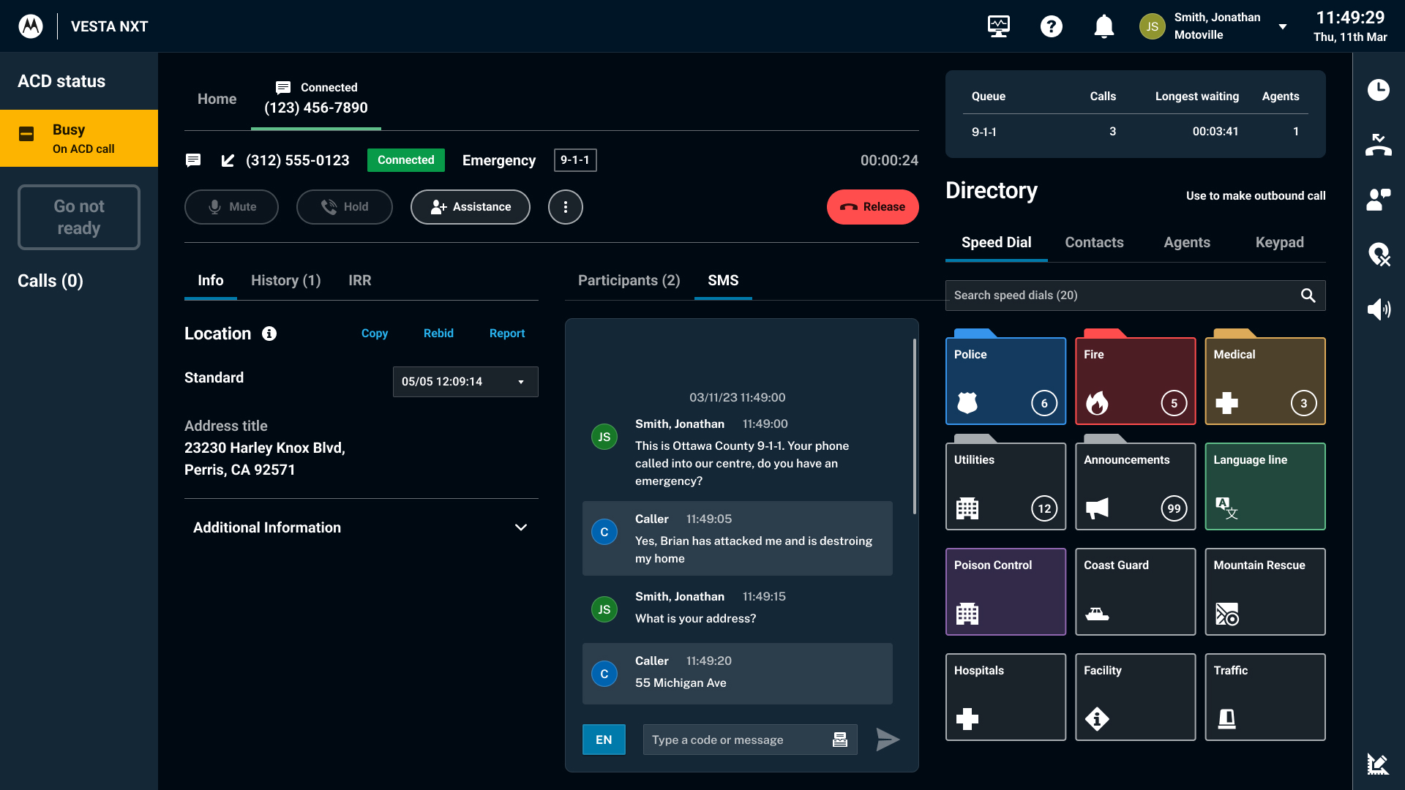Viewport: 1405px width, 790px height.
Task: Click the abandoned calls icon in right sidebar
Action: tap(1380, 145)
